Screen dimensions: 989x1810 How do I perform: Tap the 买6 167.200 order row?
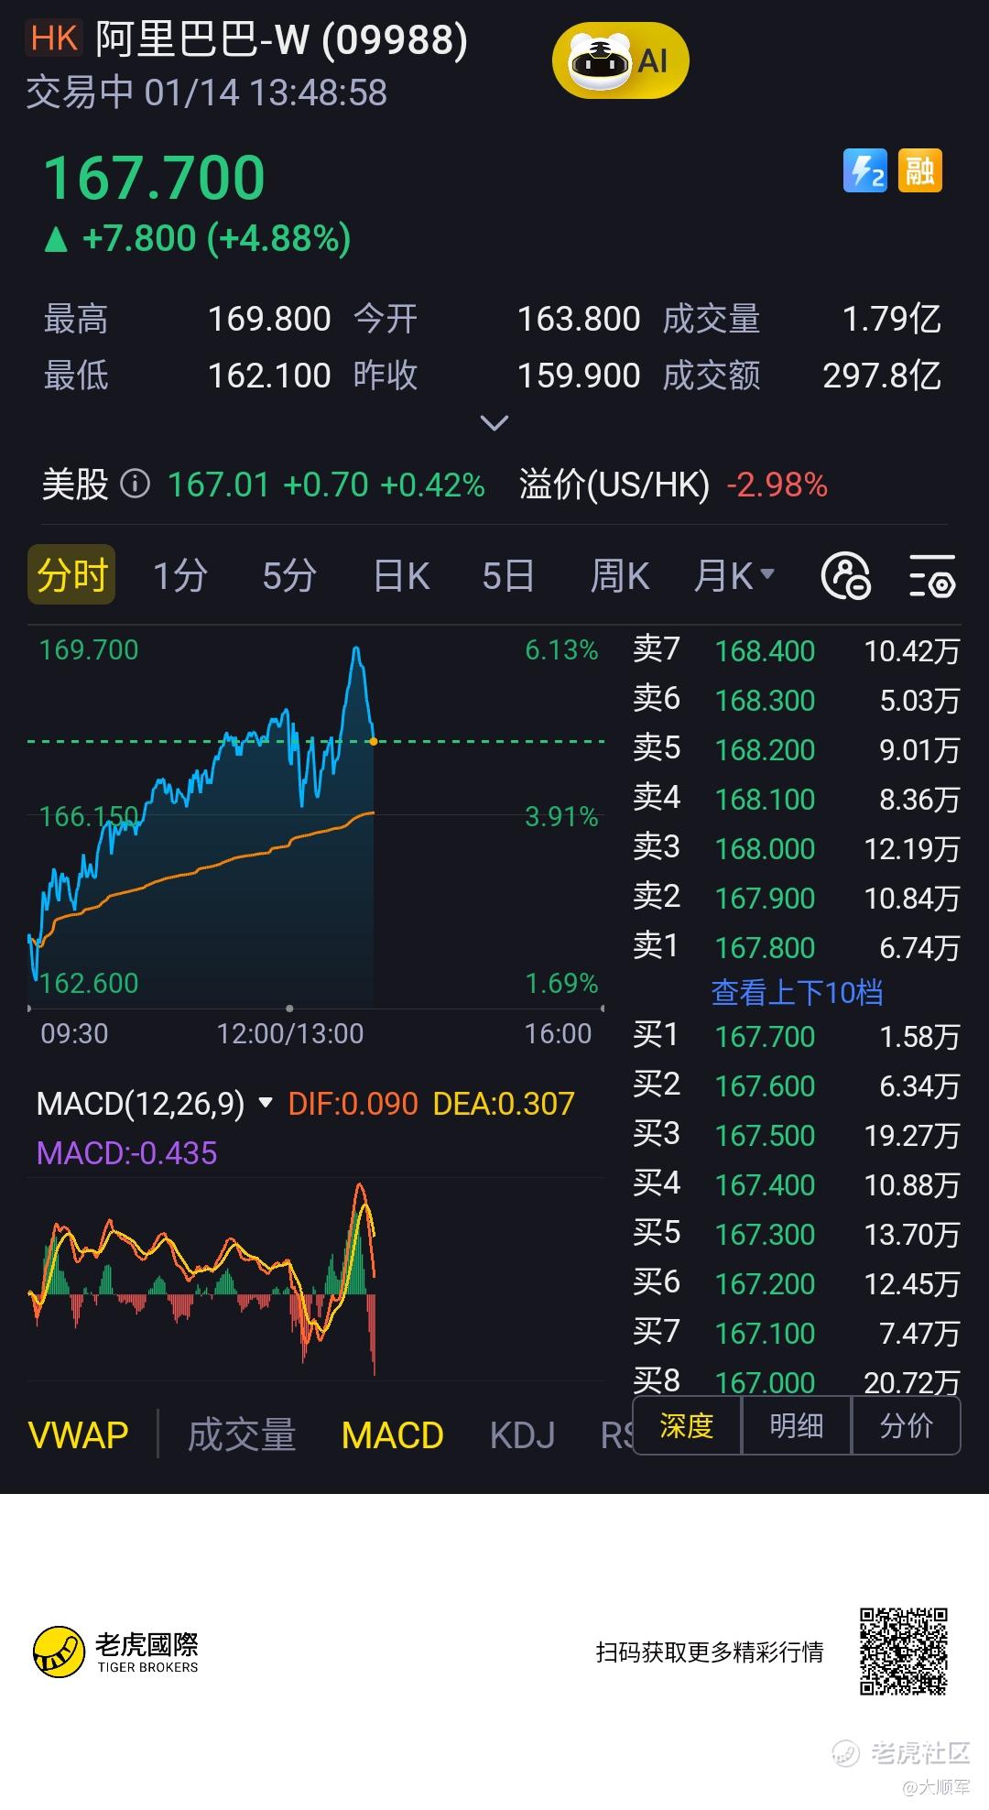[796, 1283]
